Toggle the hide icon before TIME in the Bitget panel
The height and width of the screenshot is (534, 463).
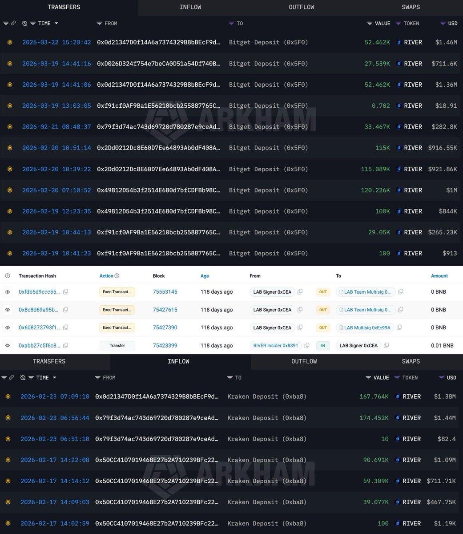(x=25, y=23)
